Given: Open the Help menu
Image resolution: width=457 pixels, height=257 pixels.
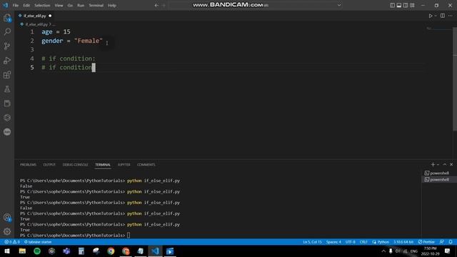Looking at the screenshot, I should (112, 5).
